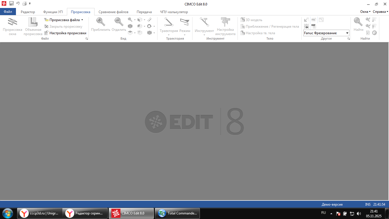Switch to the Редактор tab
389x219 pixels.
(28, 12)
